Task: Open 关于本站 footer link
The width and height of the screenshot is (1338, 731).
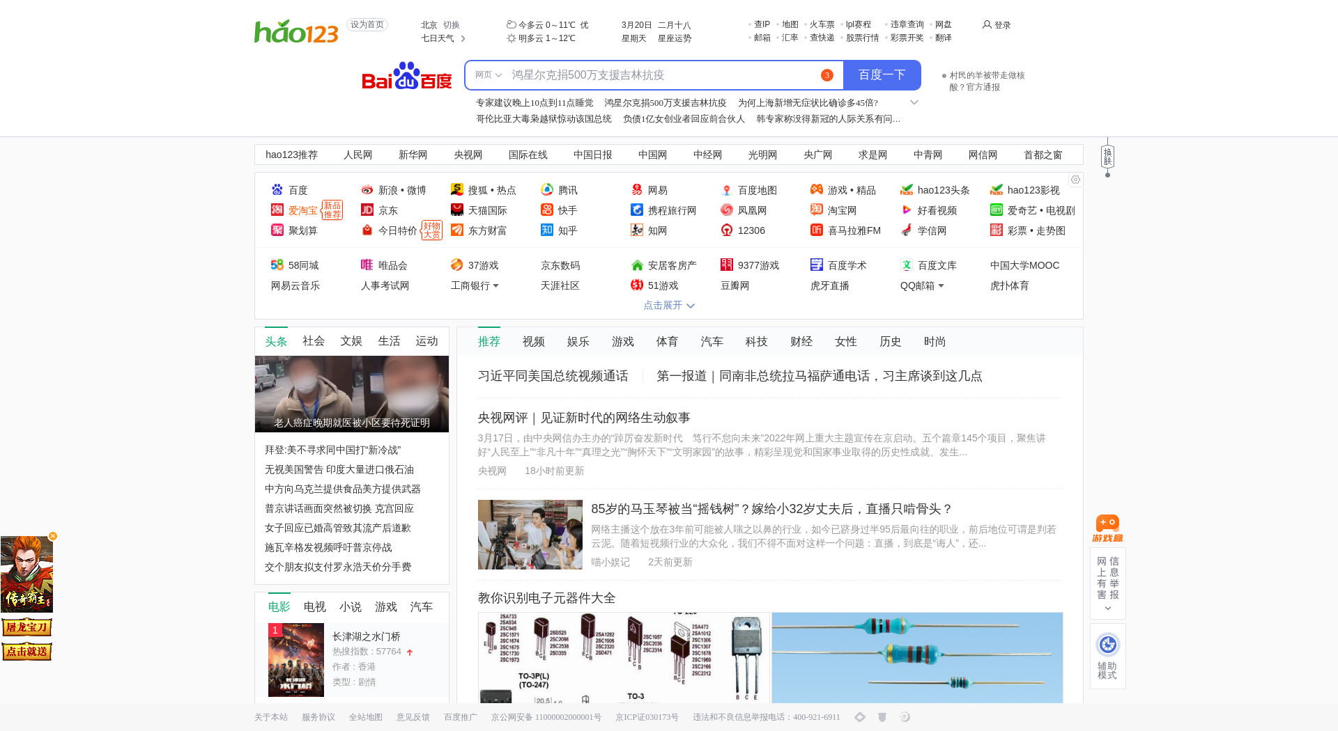Action: coord(271,717)
